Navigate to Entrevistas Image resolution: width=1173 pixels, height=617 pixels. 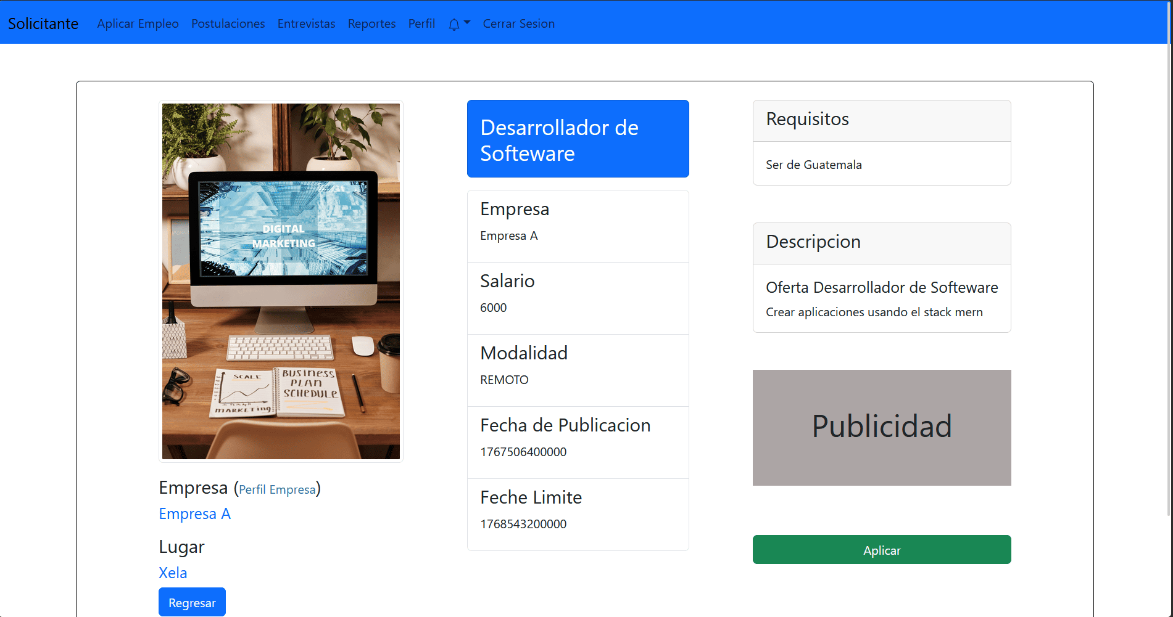pos(306,23)
